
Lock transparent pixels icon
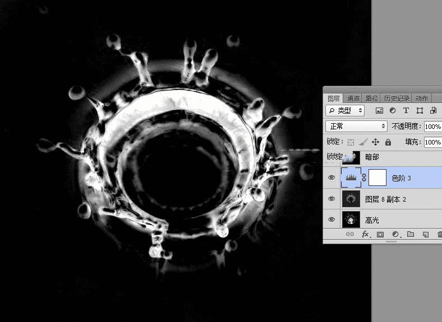tap(351, 142)
